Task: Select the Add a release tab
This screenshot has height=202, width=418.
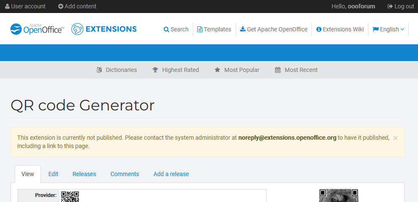Action: point(171,174)
